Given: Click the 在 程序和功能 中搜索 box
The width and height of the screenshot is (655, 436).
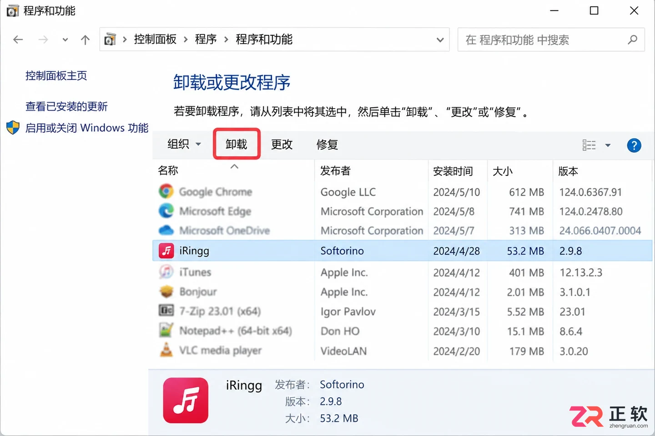Looking at the screenshot, I should [551, 40].
